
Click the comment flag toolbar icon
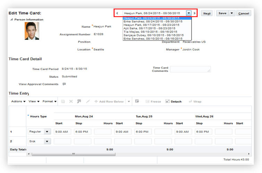[x=79, y=101]
